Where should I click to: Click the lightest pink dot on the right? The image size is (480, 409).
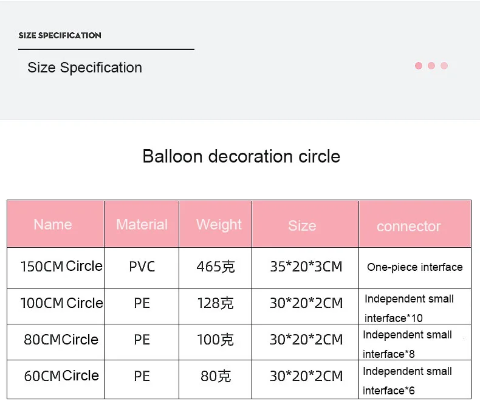tap(444, 66)
